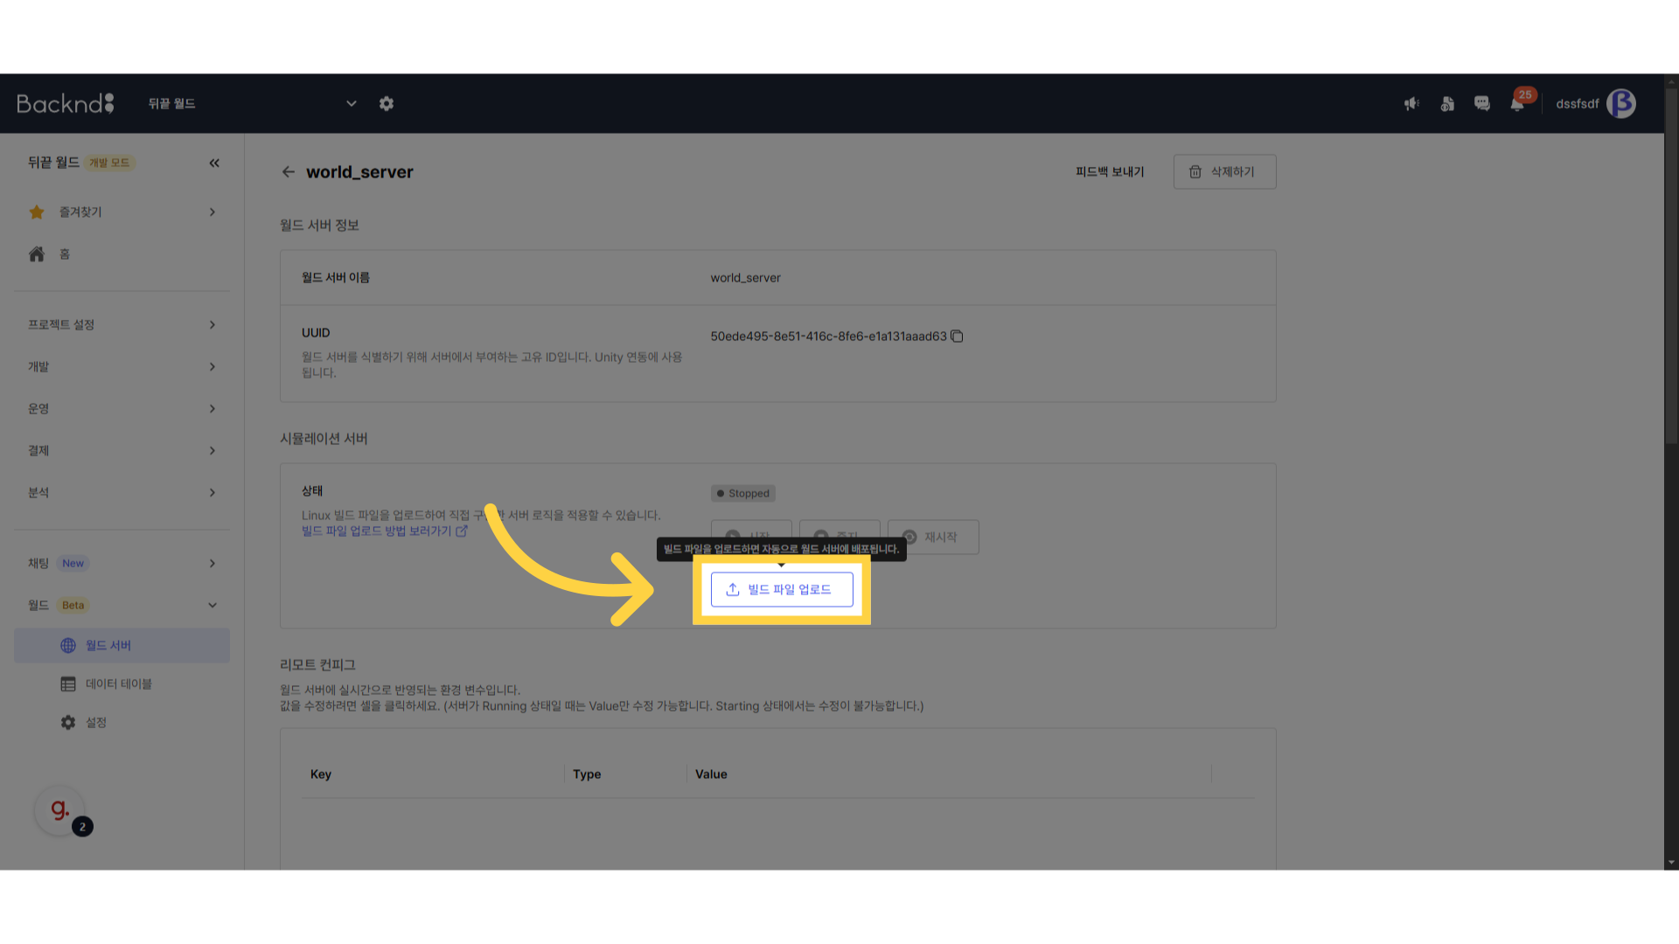Go back using the left arrow icon
This screenshot has height=944, width=1679.
[x=289, y=172]
